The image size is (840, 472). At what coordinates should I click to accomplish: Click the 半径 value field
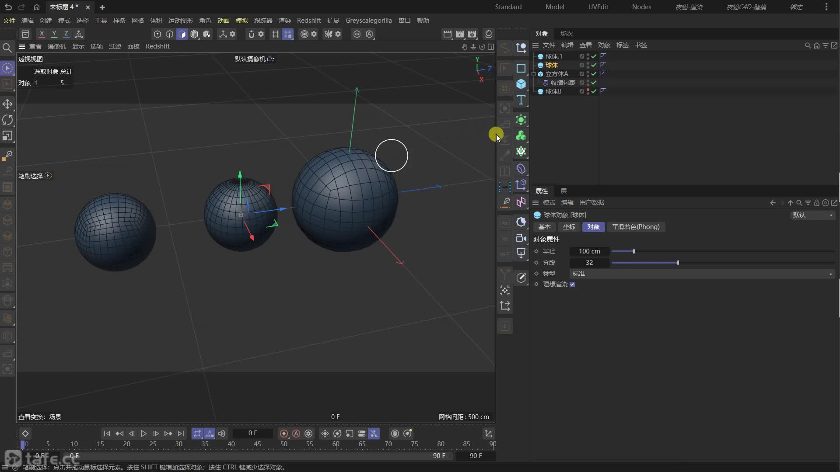[x=589, y=251]
